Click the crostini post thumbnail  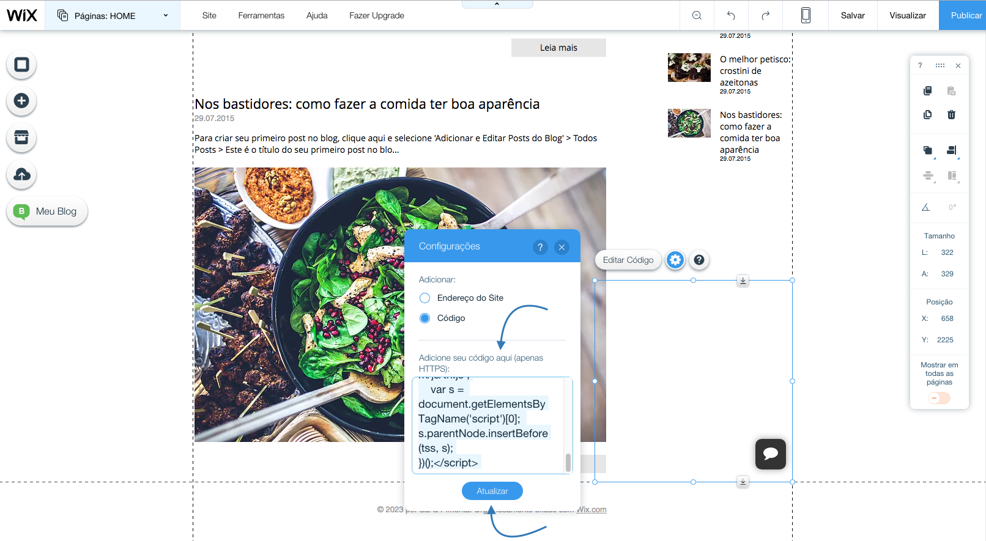(689, 67)
